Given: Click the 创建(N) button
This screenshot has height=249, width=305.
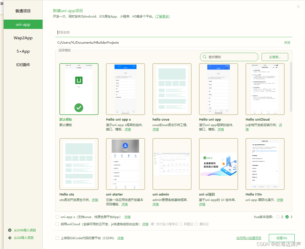Looking at the screenshot, I should coord(281,238).
